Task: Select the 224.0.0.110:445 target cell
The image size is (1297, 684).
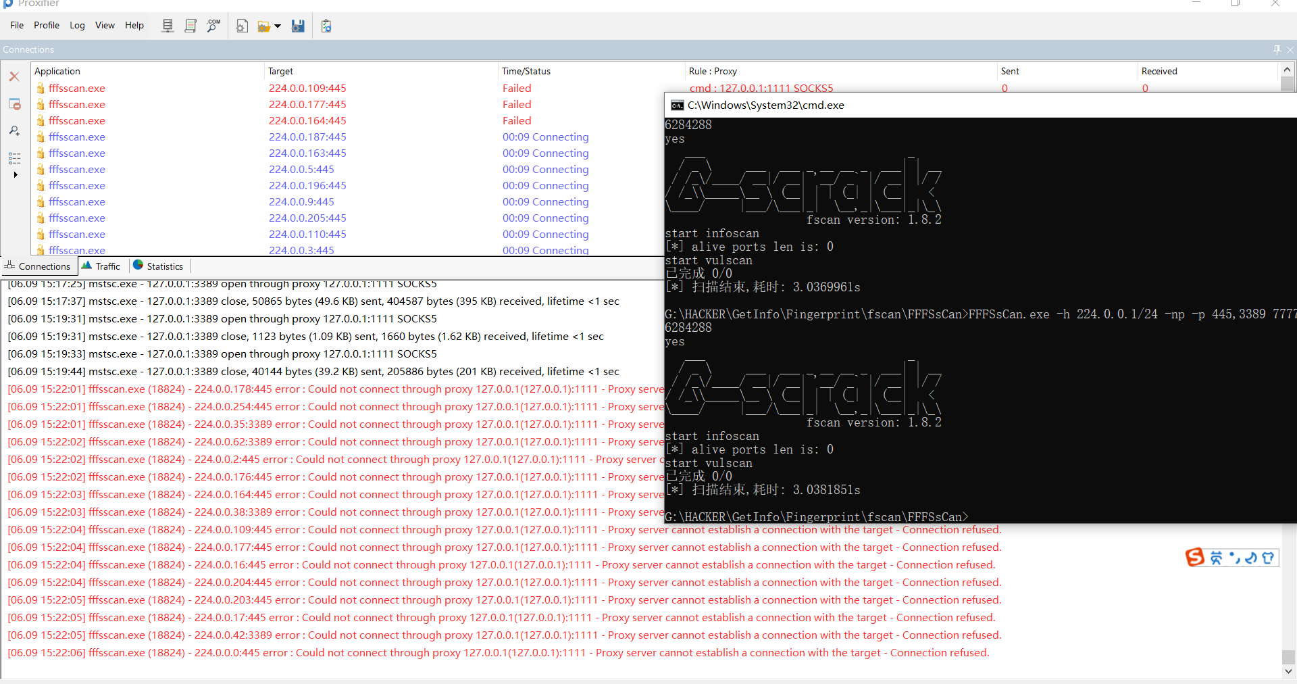Action: [307, 234]
